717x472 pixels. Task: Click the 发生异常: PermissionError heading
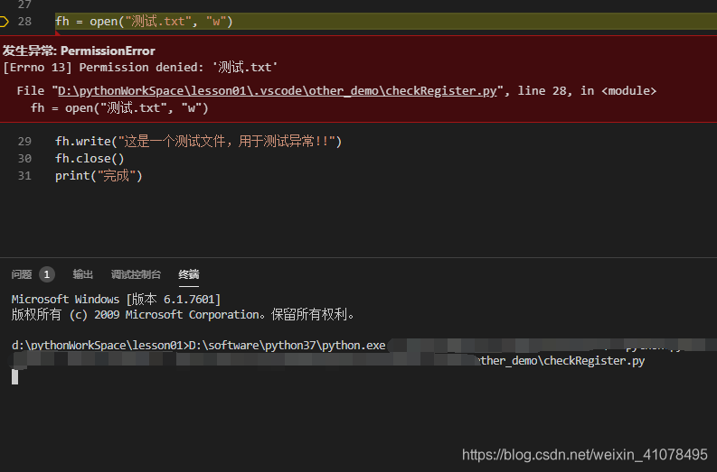79,51
